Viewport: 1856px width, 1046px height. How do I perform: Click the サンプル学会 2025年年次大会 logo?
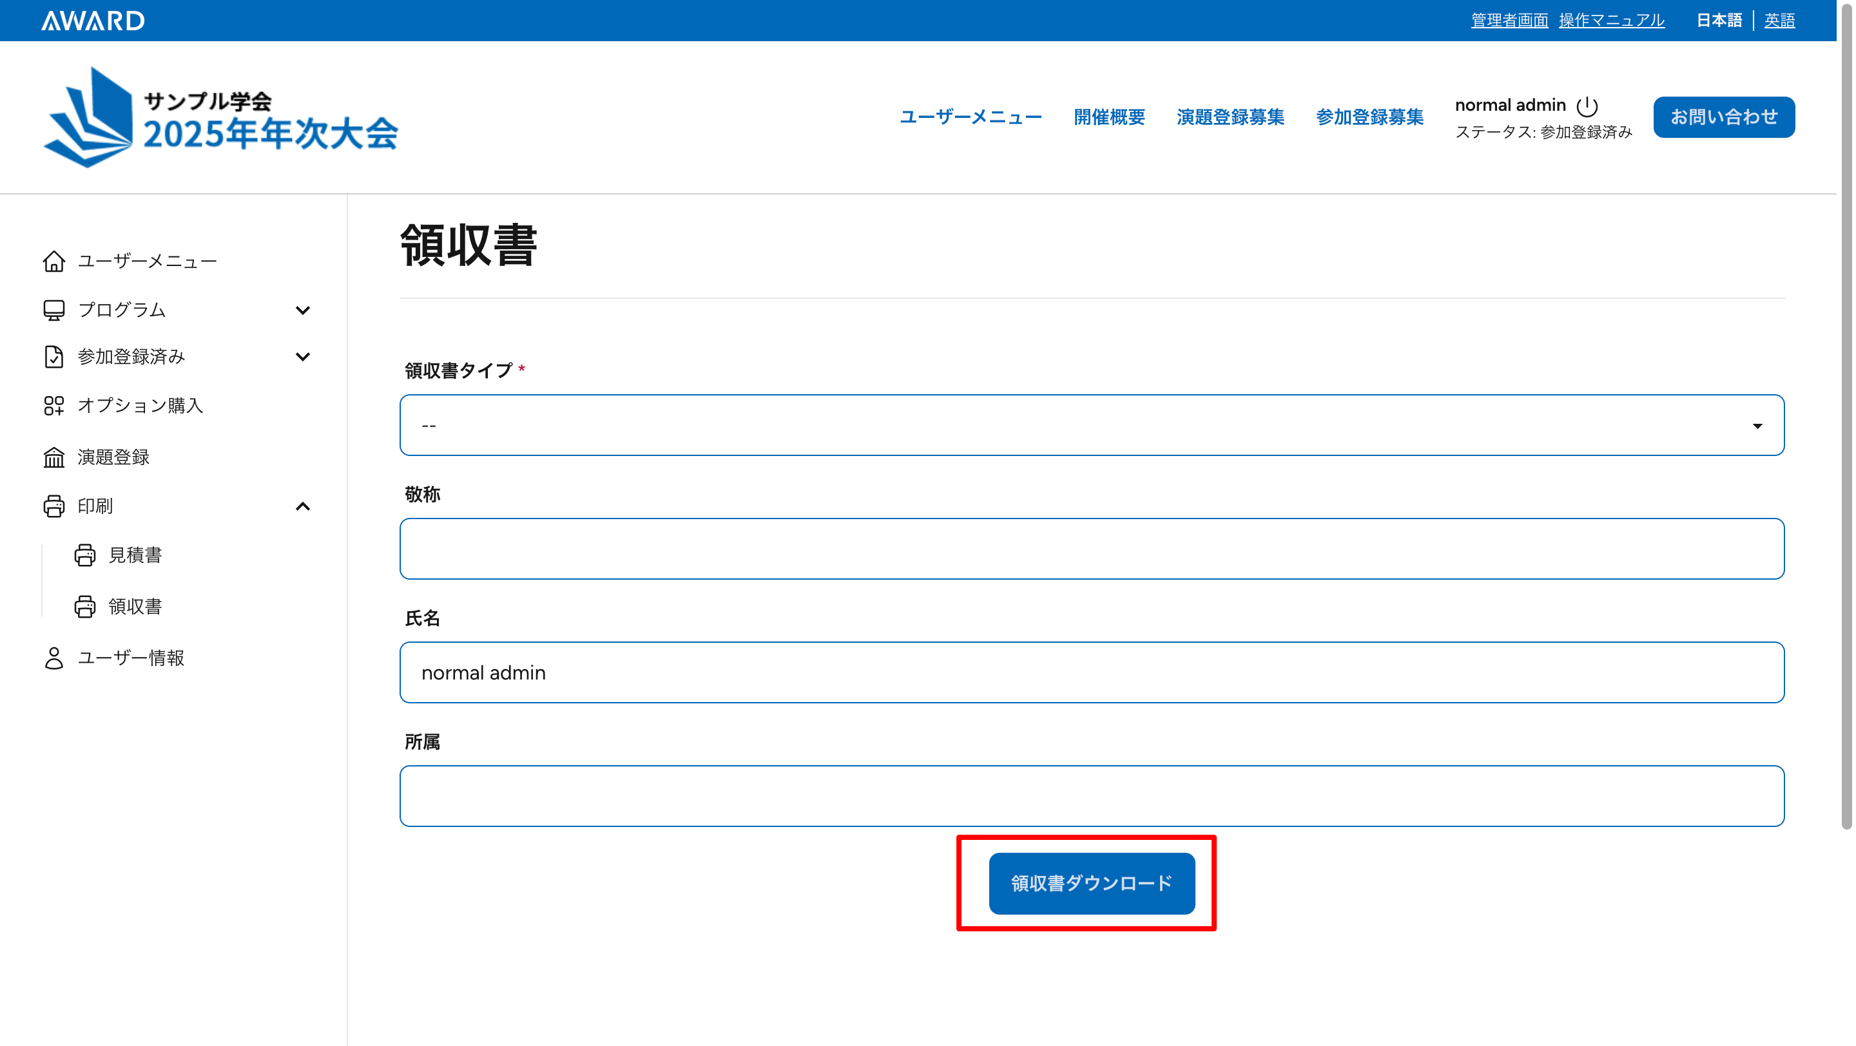tap(220, 117)
